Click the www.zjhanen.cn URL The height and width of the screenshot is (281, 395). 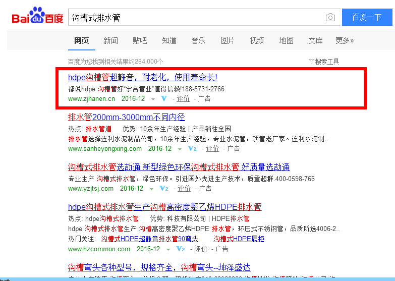tap(91, 98)
